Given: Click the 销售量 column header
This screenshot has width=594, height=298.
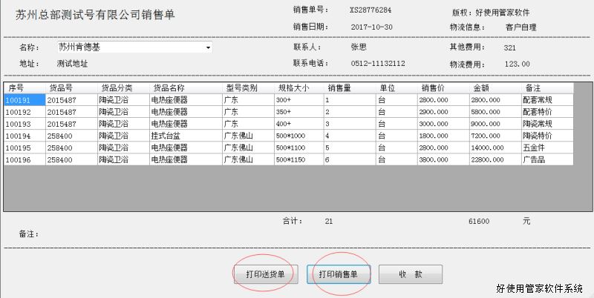Looking at the screenshot, I should [339, 87].
